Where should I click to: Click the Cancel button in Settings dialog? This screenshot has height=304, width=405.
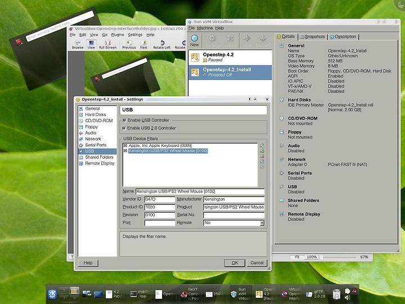pos(256,263)
